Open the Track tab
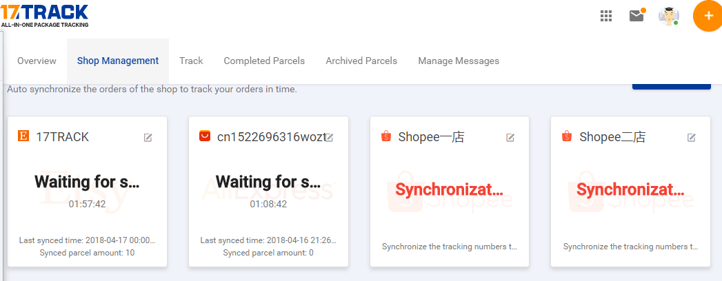 click(191, 61)
